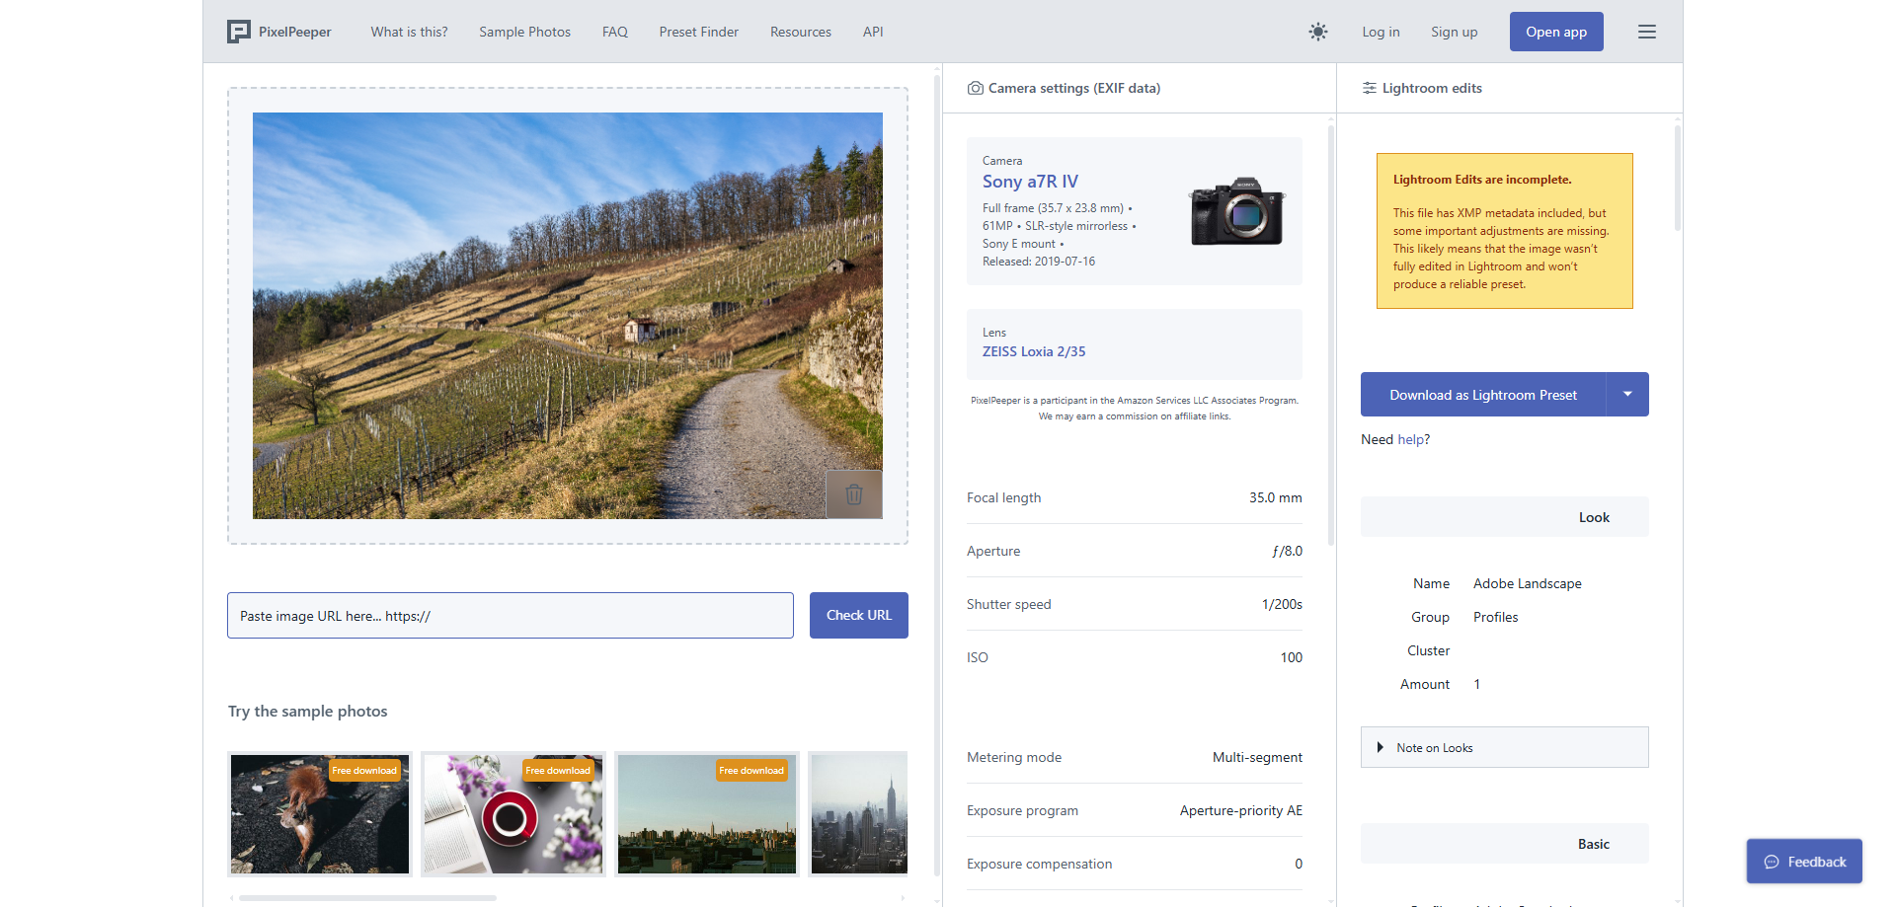Click the PixelPeeper logo icon

[x=239, y=32]
